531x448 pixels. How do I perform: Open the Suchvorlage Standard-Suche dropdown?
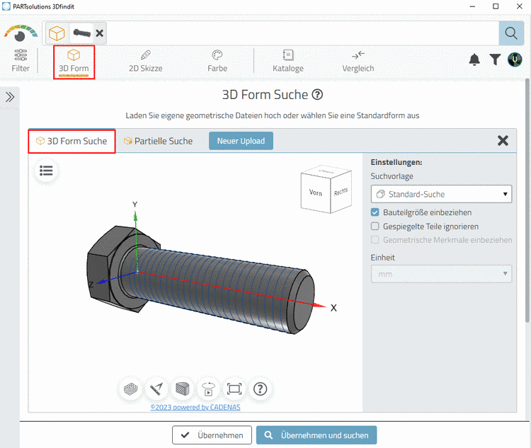(441, 194)
